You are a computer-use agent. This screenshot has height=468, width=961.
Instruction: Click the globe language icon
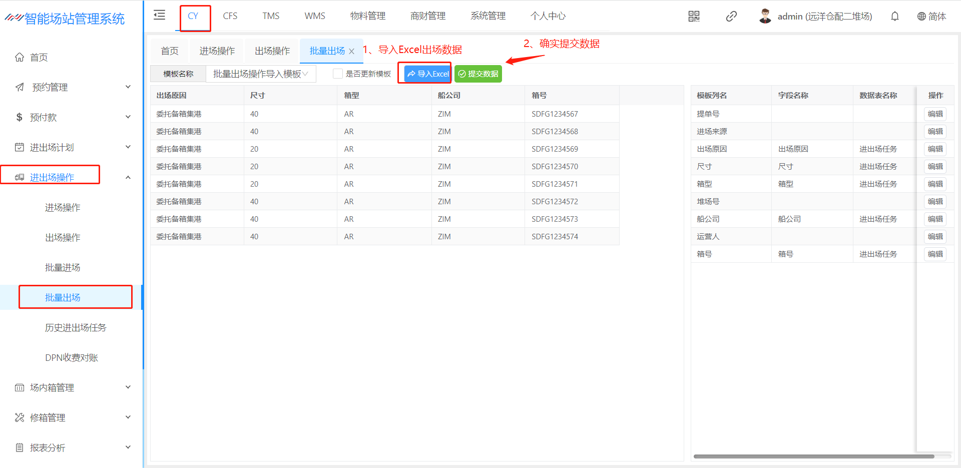pyautogui.click(x=921, y=17)
